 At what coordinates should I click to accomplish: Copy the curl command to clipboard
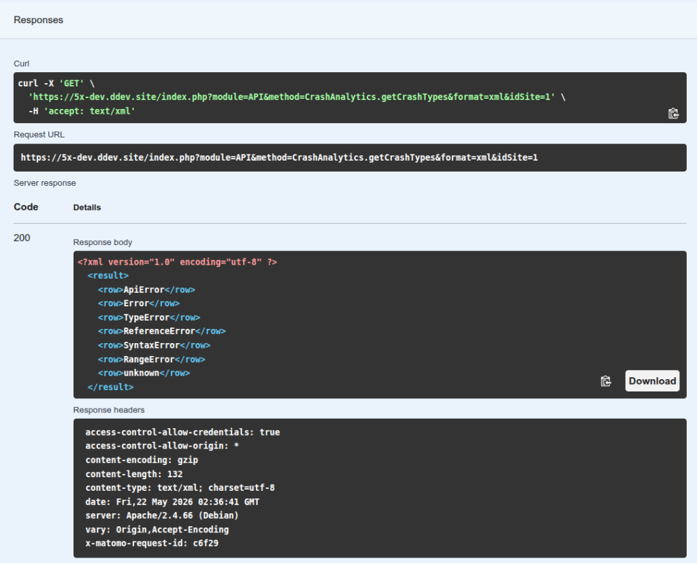click(x=673, y=114)
